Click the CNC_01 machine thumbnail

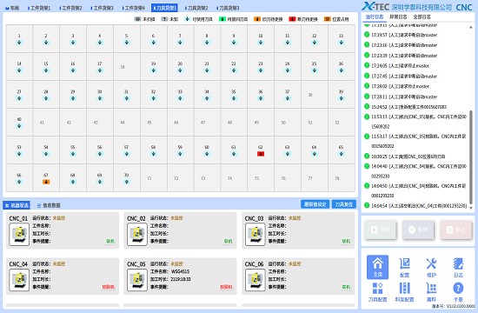[x=19, y=234]
